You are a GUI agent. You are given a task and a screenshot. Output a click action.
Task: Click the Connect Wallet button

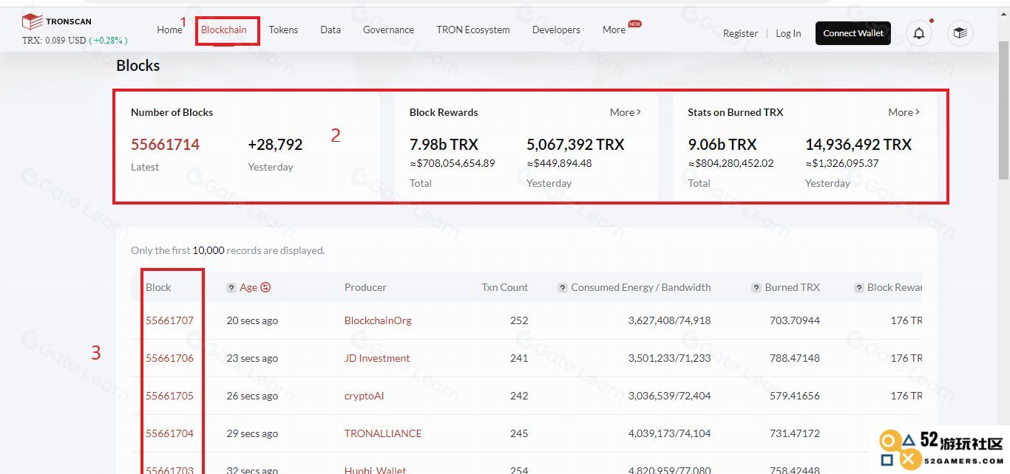pyautogui.click(x=853, y=33)
